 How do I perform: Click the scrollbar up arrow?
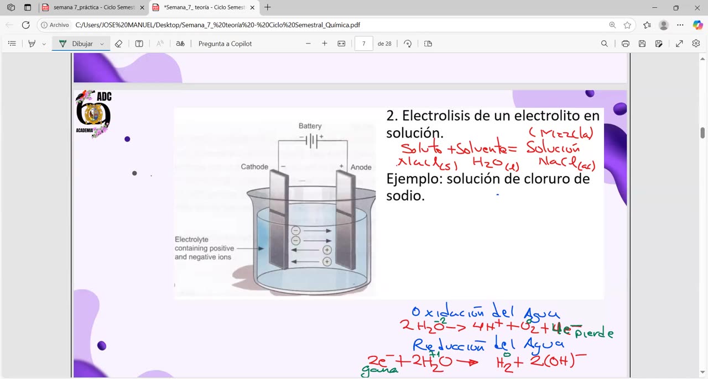703,59
